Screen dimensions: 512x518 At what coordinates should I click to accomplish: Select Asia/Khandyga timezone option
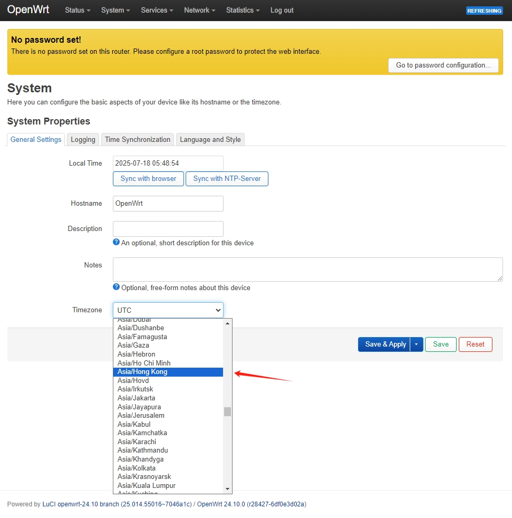click(168, 459)
